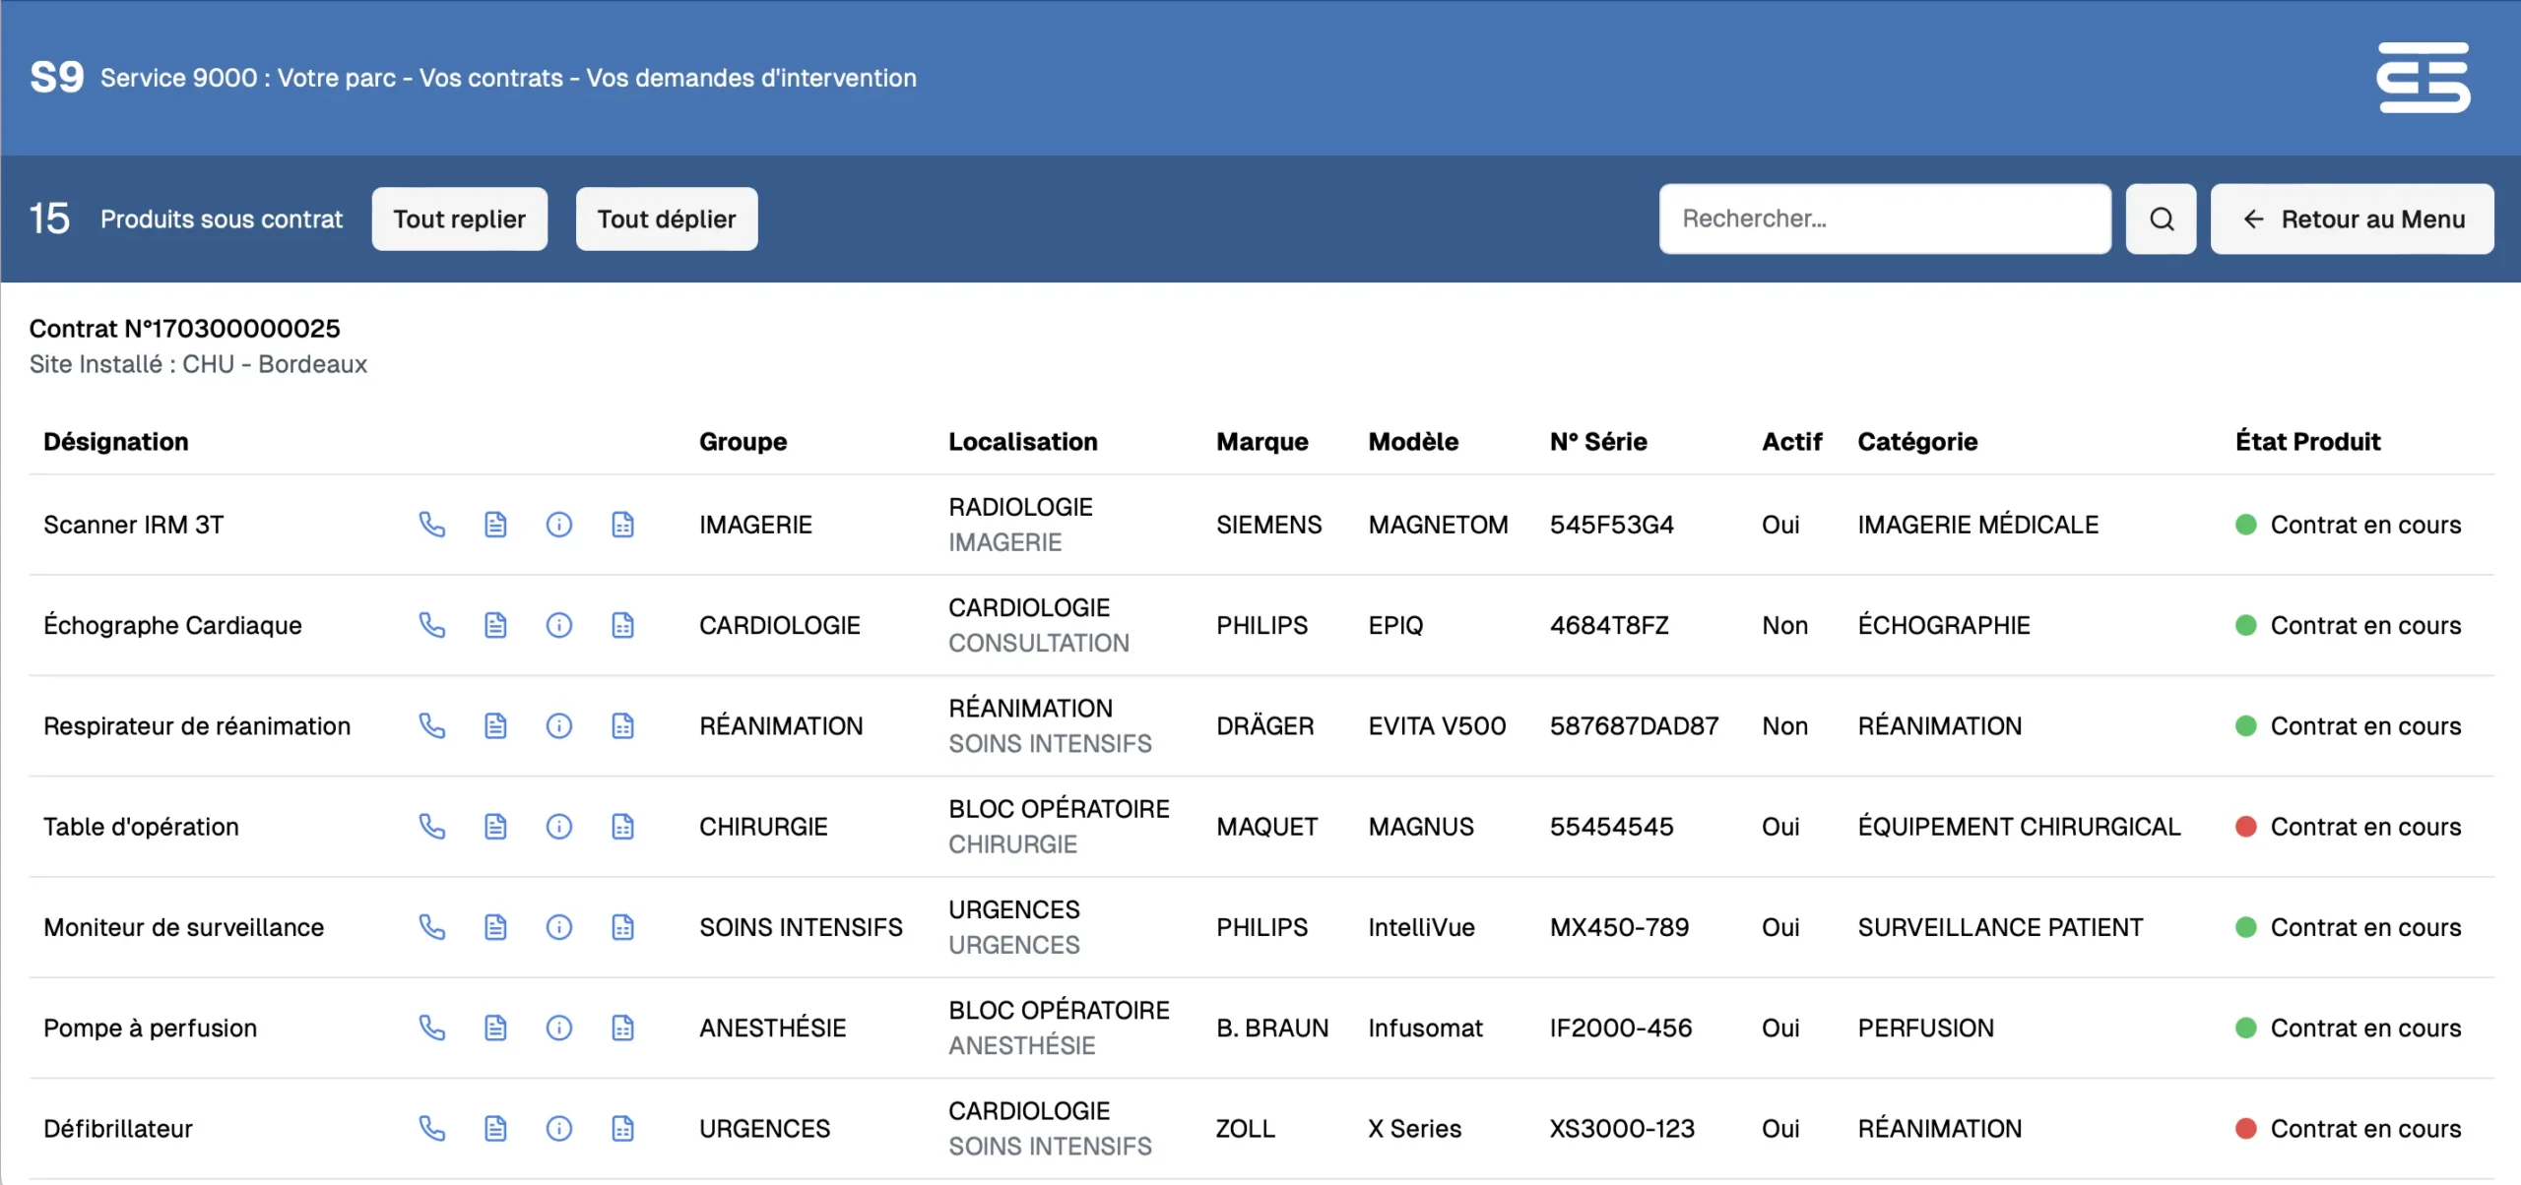
Task: Select the Défibrillateur designation
Action: (118, 1128)
